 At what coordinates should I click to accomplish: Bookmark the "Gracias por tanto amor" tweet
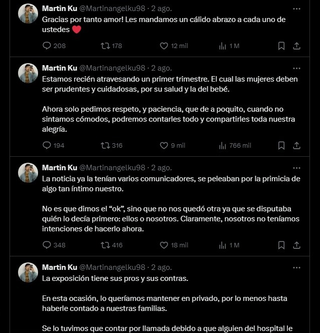[x=281, y=46]
